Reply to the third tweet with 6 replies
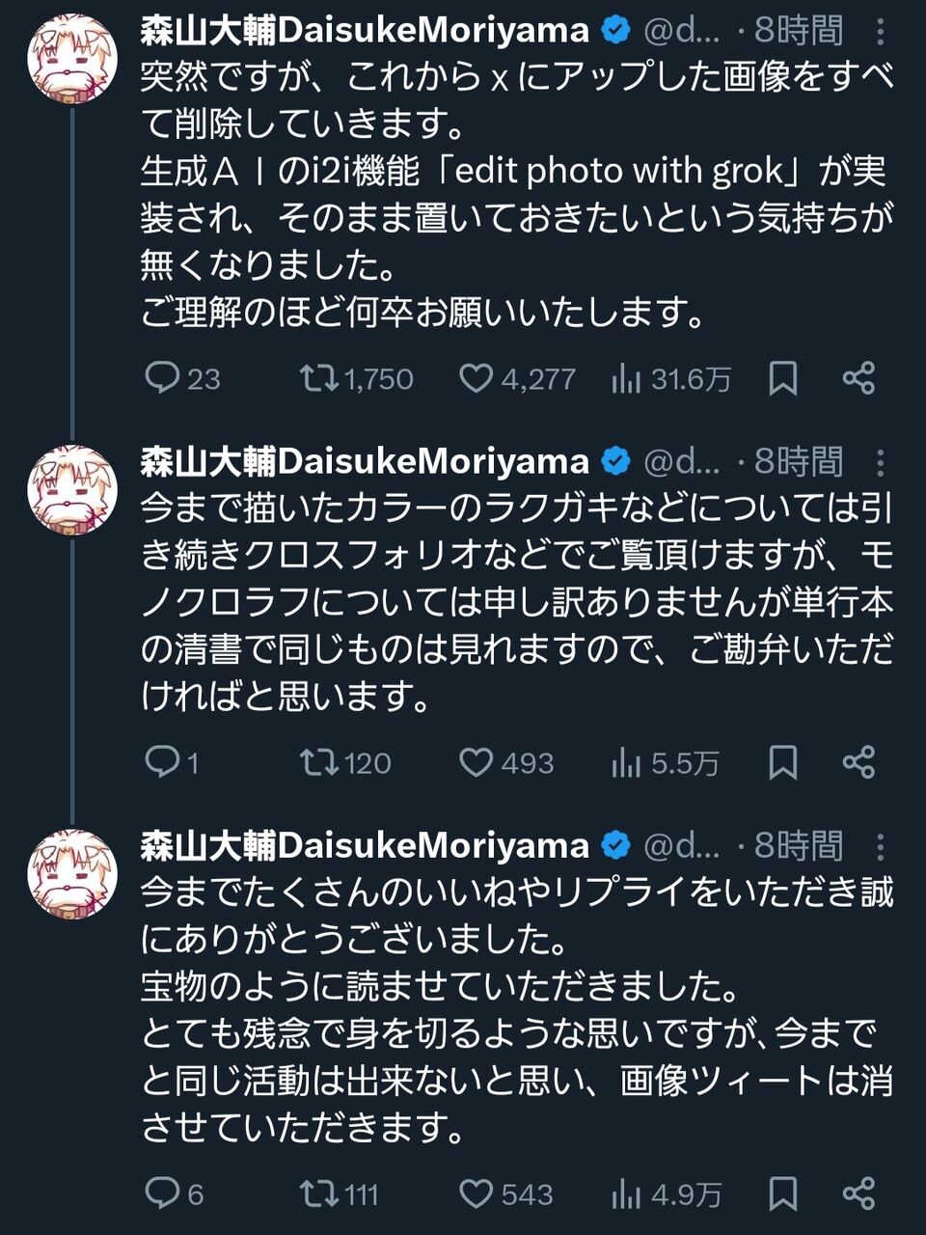The height and width of the screenshot is (1235, 926). (x=162, y=1194)
